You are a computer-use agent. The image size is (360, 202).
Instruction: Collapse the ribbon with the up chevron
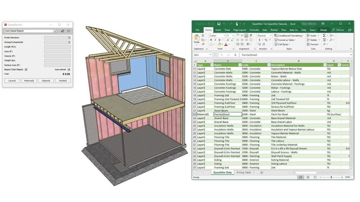click(351, 49)
